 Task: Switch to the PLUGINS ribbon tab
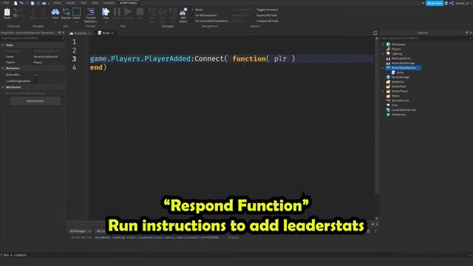point(109,3)
